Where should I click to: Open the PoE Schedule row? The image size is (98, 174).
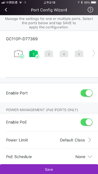click(49, 157)
